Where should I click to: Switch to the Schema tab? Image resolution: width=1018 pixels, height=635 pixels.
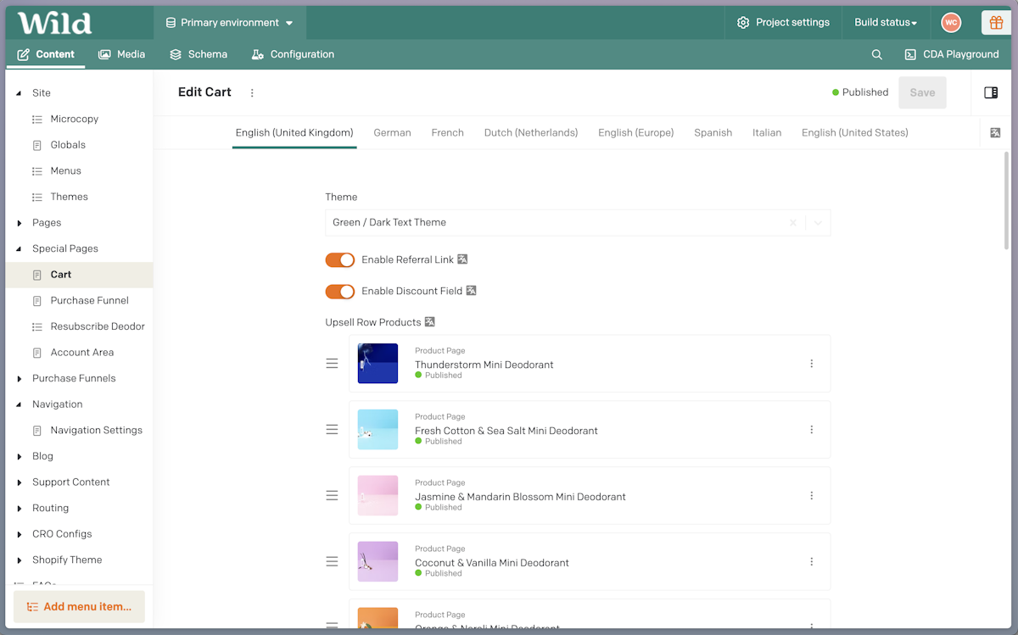click(x=199, y=54)
